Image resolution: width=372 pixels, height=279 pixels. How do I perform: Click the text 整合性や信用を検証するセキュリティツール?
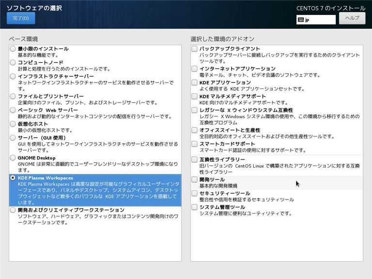(247, 199)
